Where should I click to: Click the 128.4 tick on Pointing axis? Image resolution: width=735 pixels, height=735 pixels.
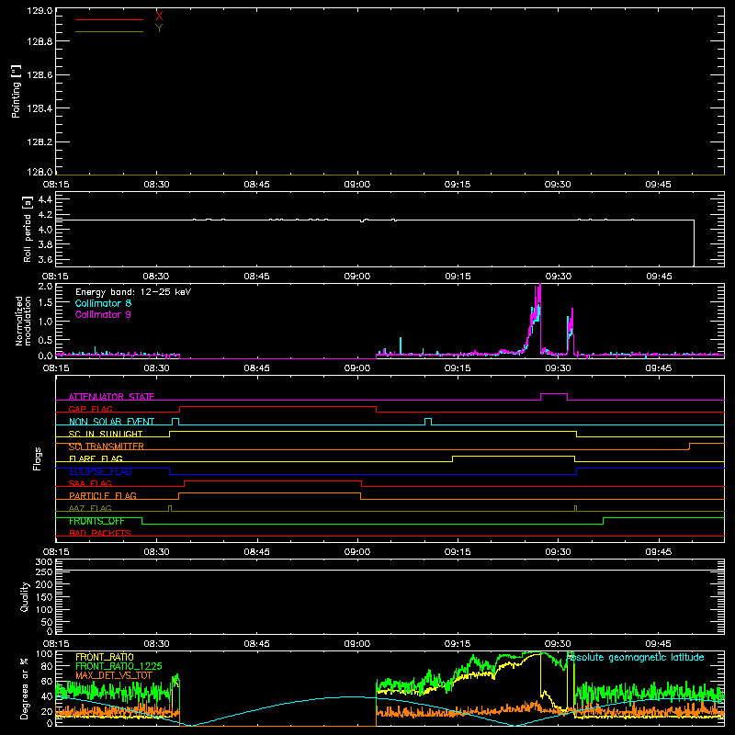(40, 108)
